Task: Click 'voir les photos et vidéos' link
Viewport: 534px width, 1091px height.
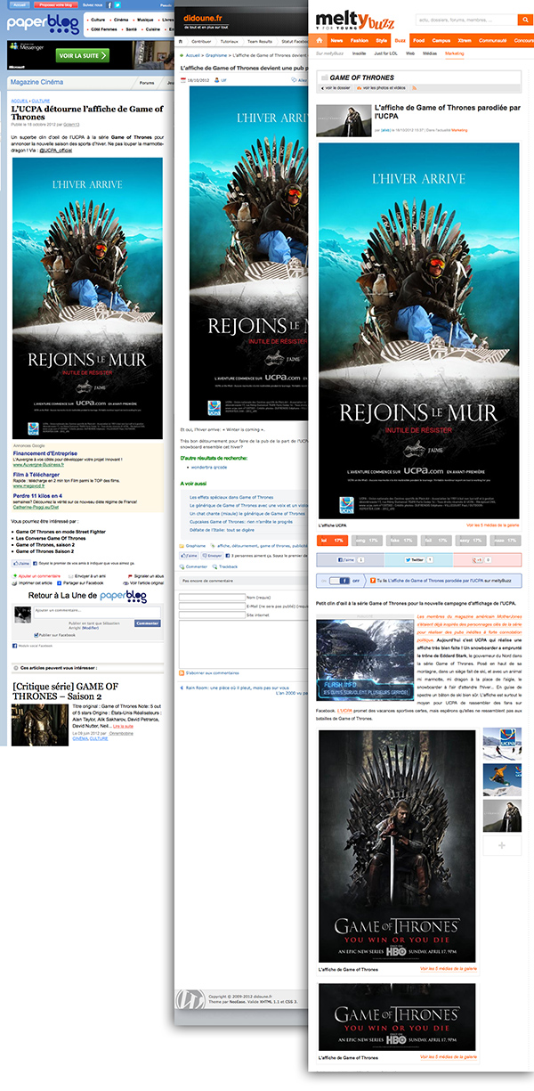Action: pos(383,88)
